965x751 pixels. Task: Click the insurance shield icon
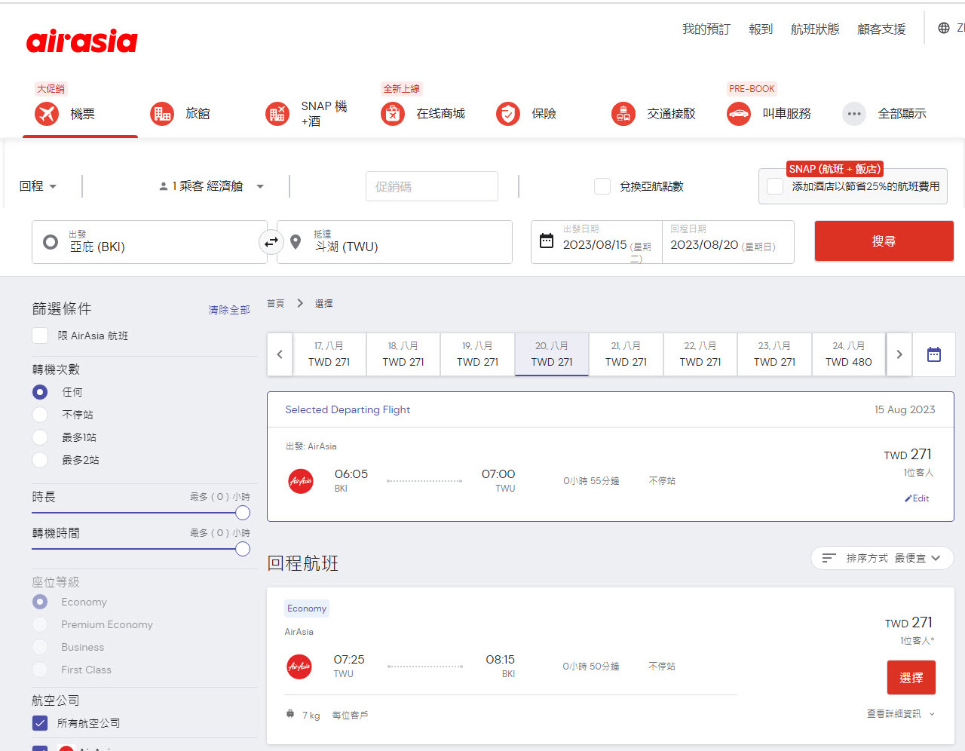point(508,114)
